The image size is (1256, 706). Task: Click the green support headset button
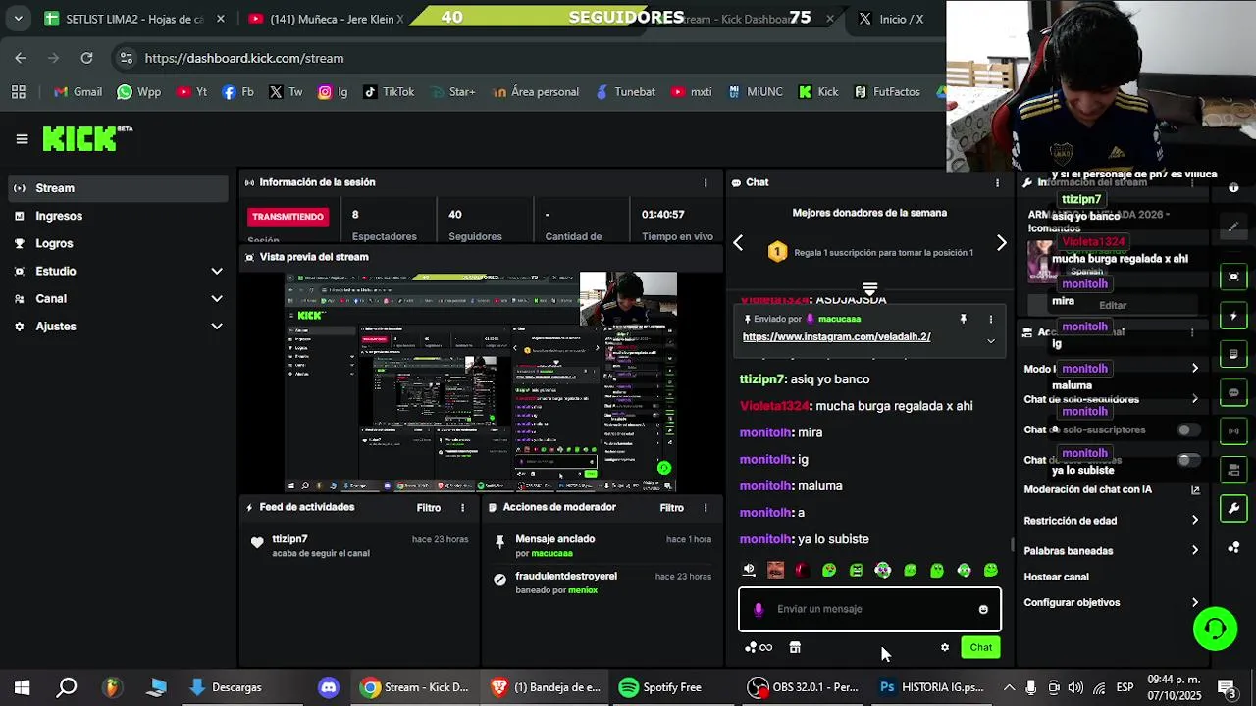1215,629
